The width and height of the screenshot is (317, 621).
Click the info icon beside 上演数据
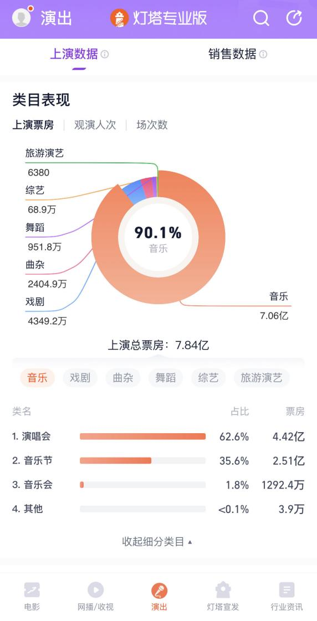click(x=105, y=54)
